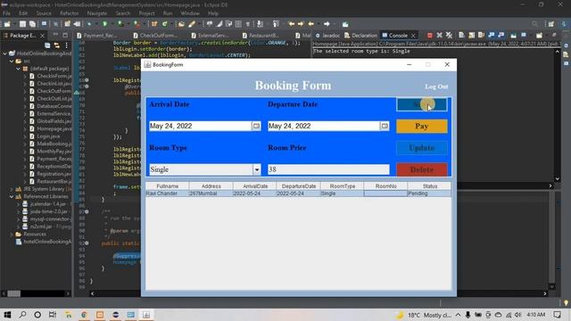
Task: Click the volume icon in system tray
Action: pyautogui.click(x=517, y=315)
